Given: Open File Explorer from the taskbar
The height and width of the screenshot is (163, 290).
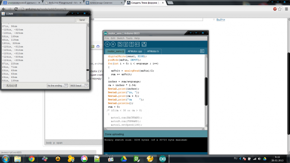Looking at the screenshot, I should (17, 159).
